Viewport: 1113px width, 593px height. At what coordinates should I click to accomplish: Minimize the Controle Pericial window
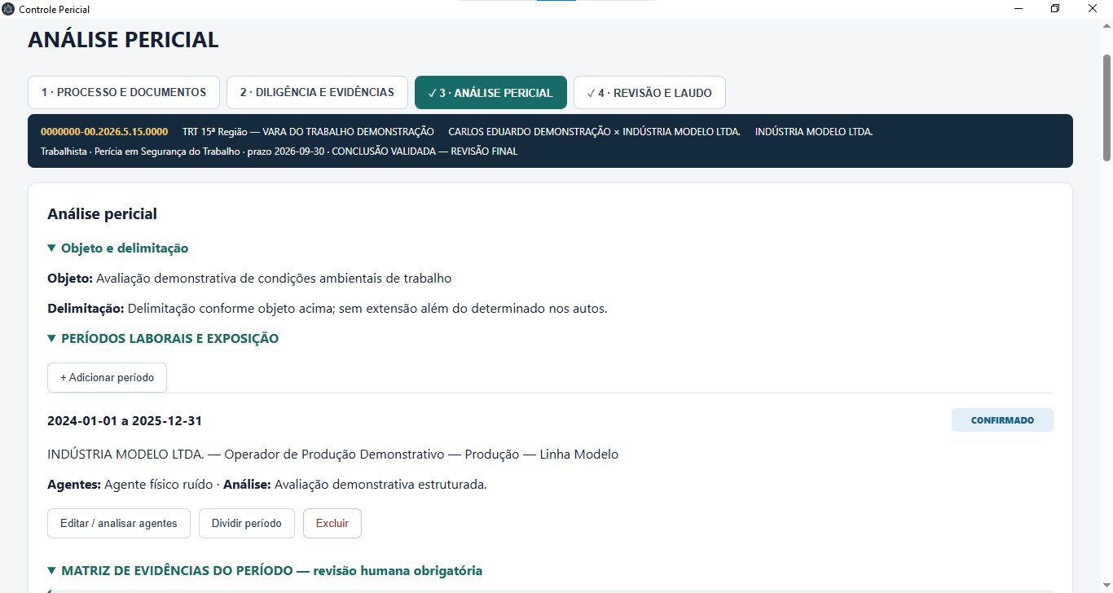pyautogui.click(x=1018, y=9)
